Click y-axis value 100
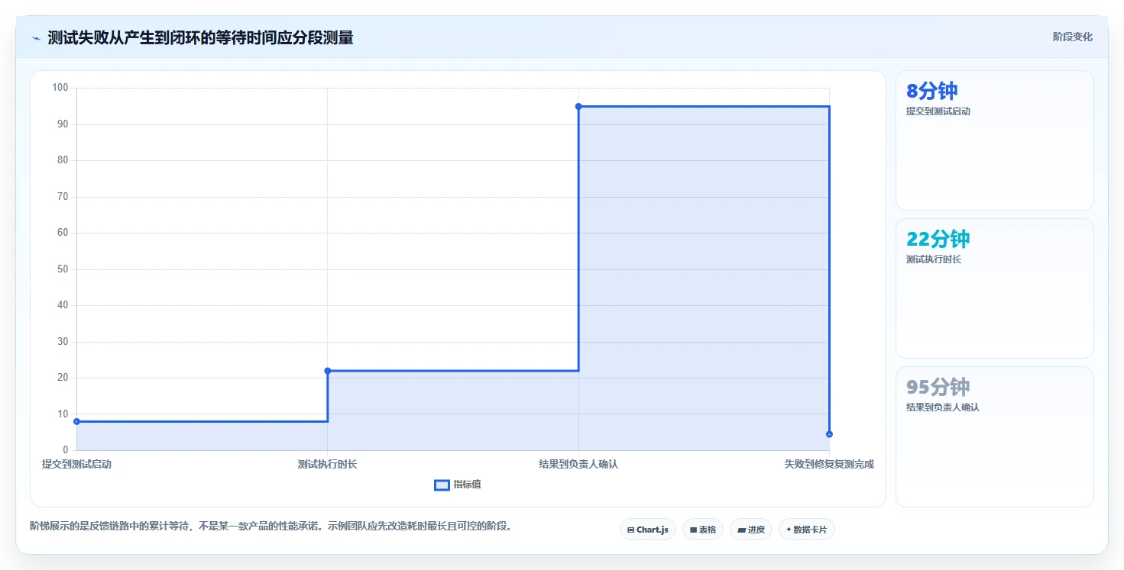Screen dimensions: 1124x570 [x=60, y=88]
